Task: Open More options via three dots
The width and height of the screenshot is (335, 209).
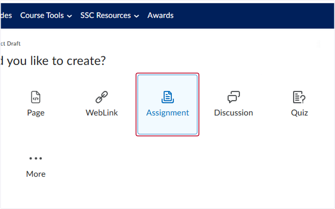Action: coord(36,159)
